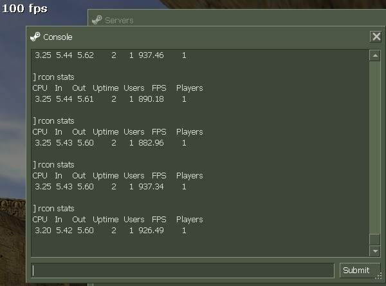Click the Out value 5.62
Image resolution: width=386 pixels, height=286 pixels.
click(86, 55)
